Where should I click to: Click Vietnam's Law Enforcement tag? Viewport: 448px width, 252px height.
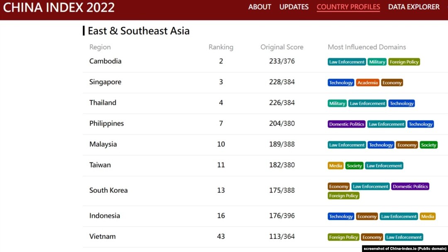[x=404, y=237]
